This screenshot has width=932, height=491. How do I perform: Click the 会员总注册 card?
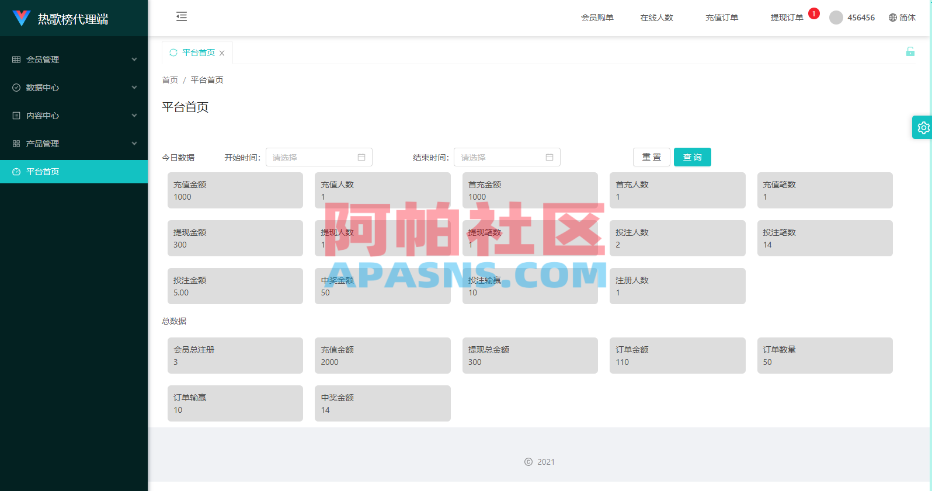(235, 356)
